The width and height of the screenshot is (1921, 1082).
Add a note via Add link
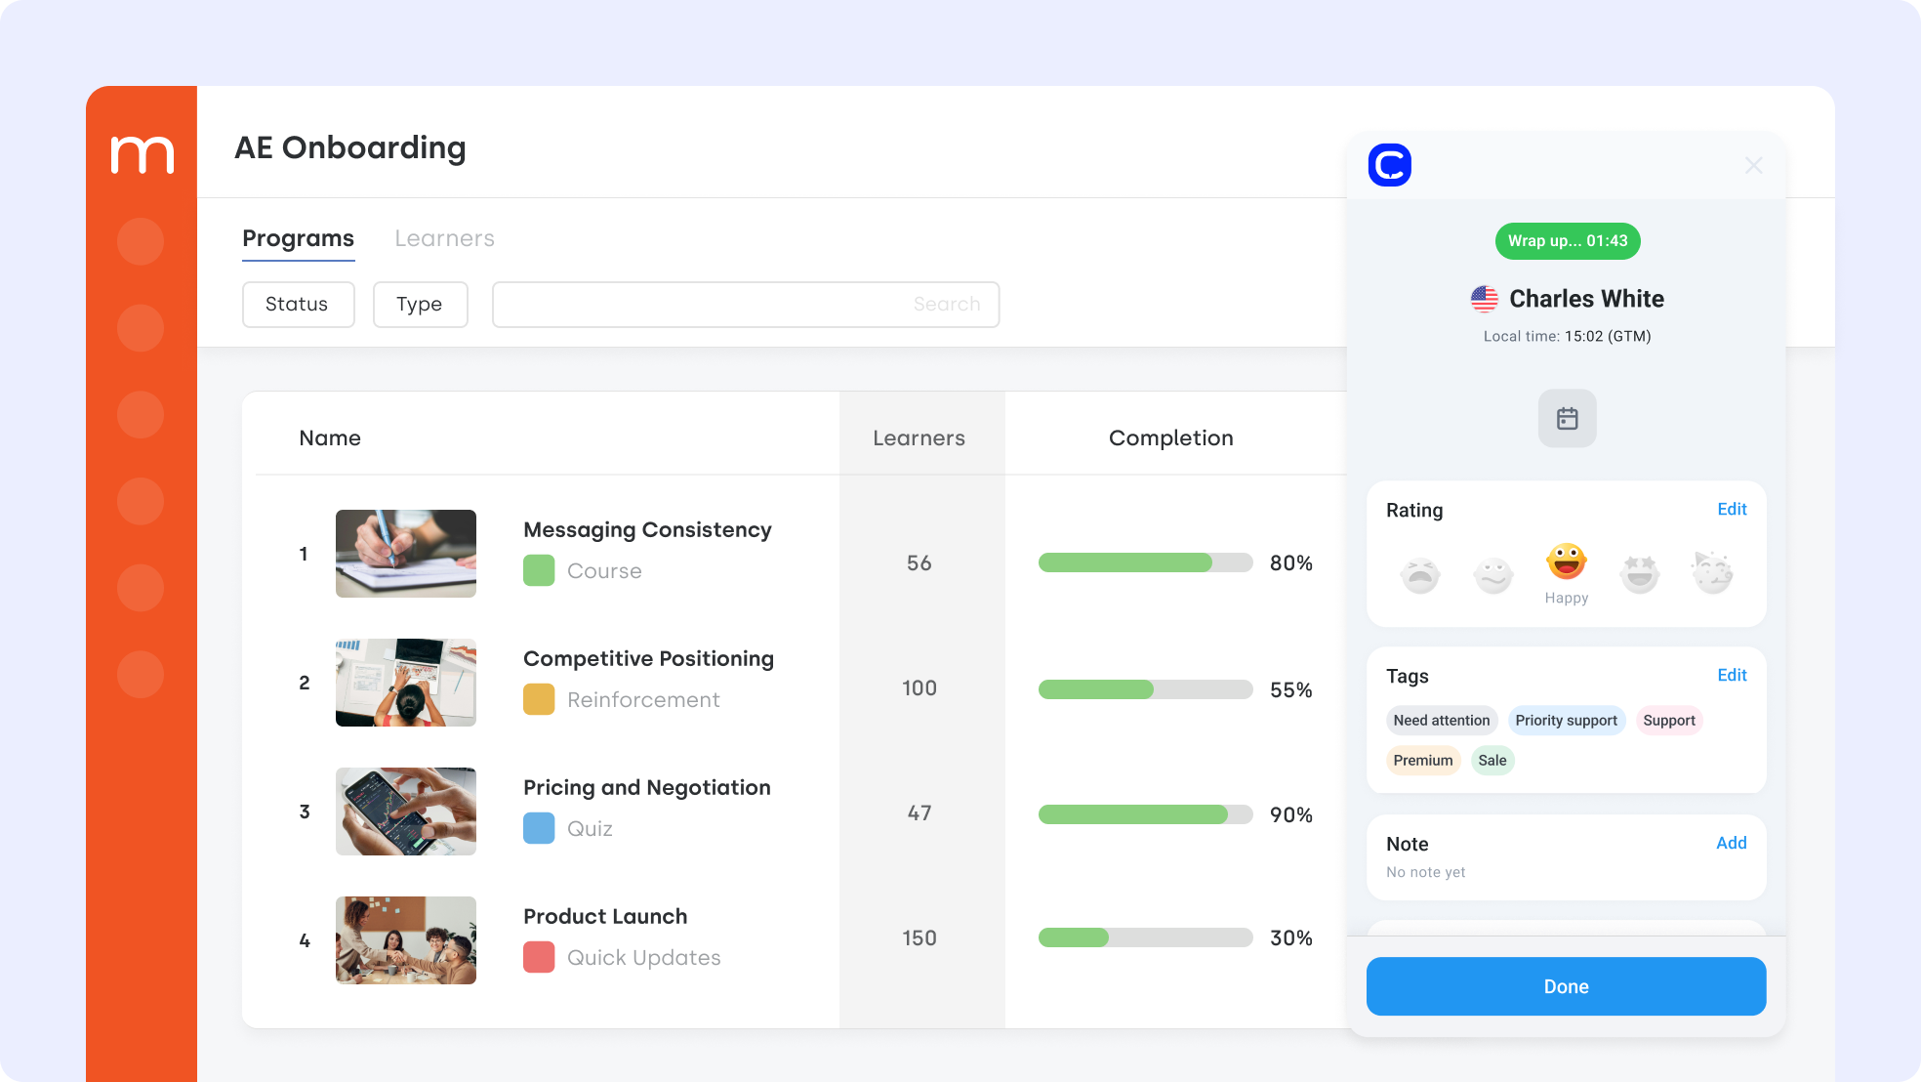1731,844
